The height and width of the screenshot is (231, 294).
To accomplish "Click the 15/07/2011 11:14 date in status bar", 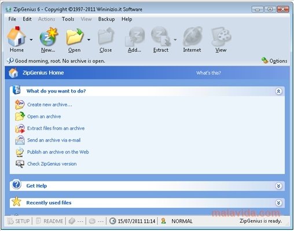I will [x=137, y=221].
